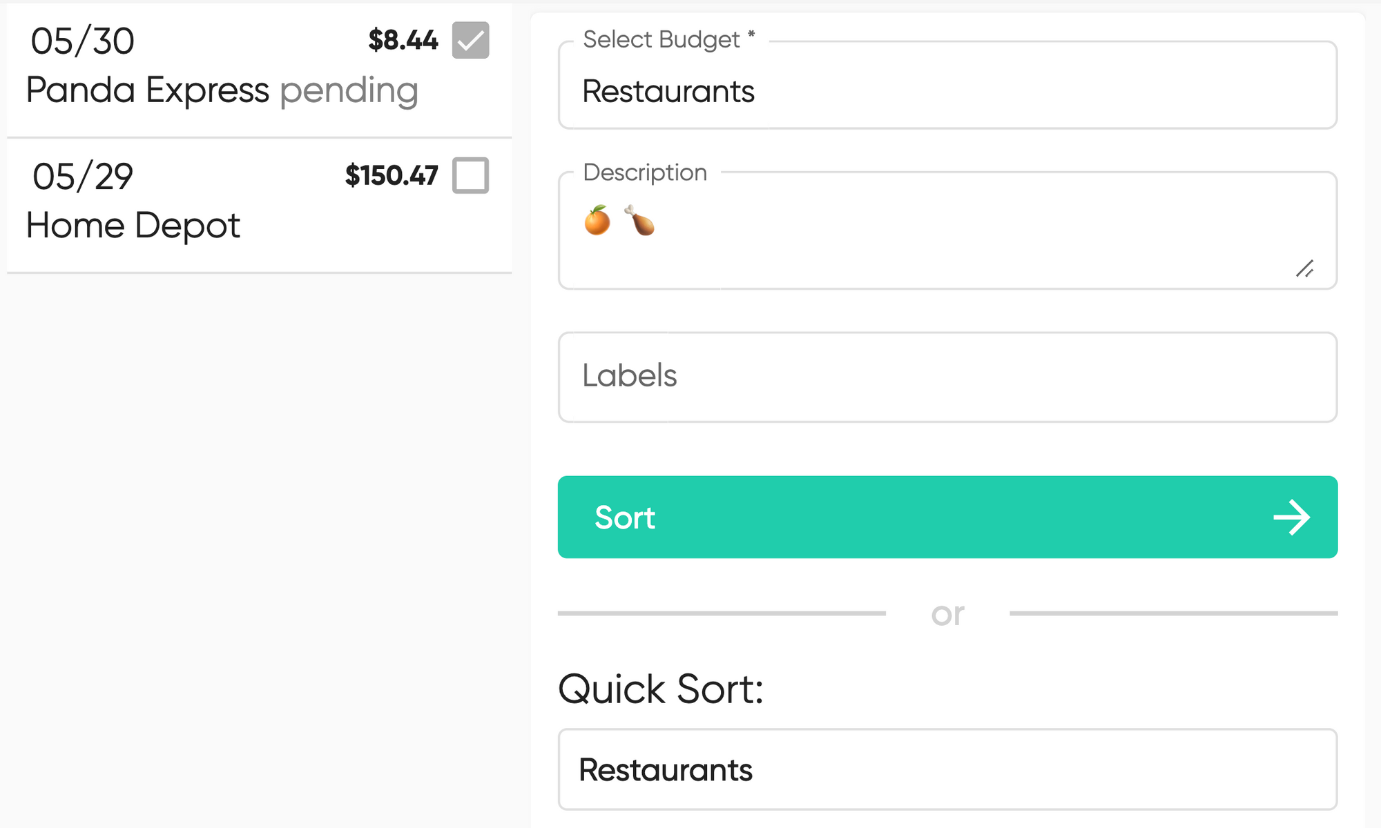Click the $8.44 amount
Viewport: 1381px width, 828px height.
coord(403,40)
